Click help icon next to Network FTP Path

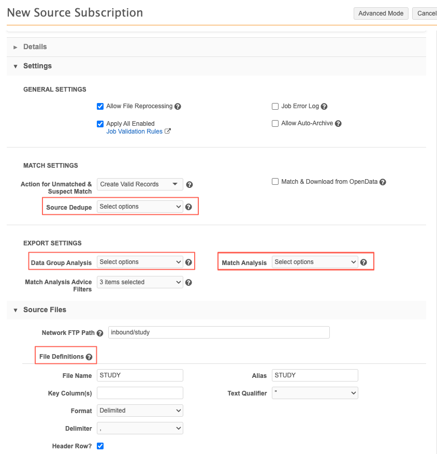click(100, 333)
